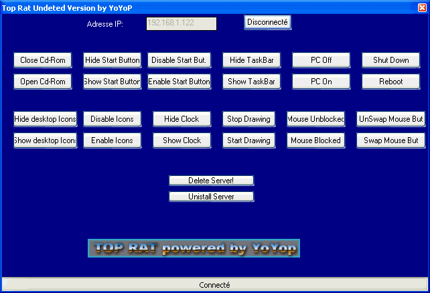Close the Top Rat window
This screenshot has width=430, height=293.
[421, 6]
